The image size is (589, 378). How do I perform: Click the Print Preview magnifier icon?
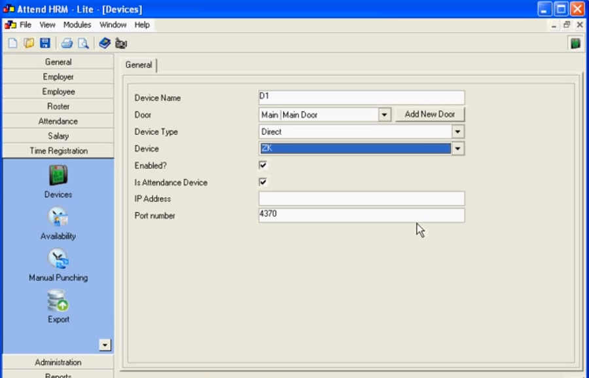coord(83,43)
